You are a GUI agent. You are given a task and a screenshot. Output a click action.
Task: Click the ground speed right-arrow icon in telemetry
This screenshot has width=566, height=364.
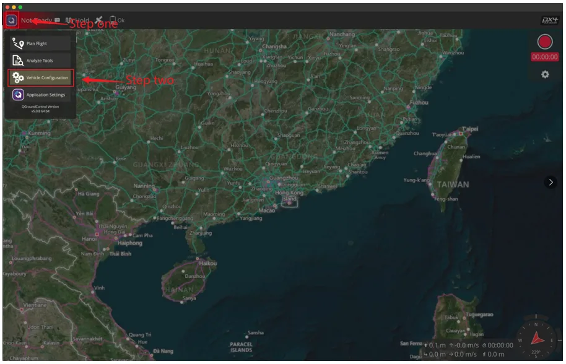[451, 354]
